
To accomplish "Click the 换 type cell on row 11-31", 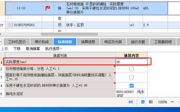I will pos(60,8).
